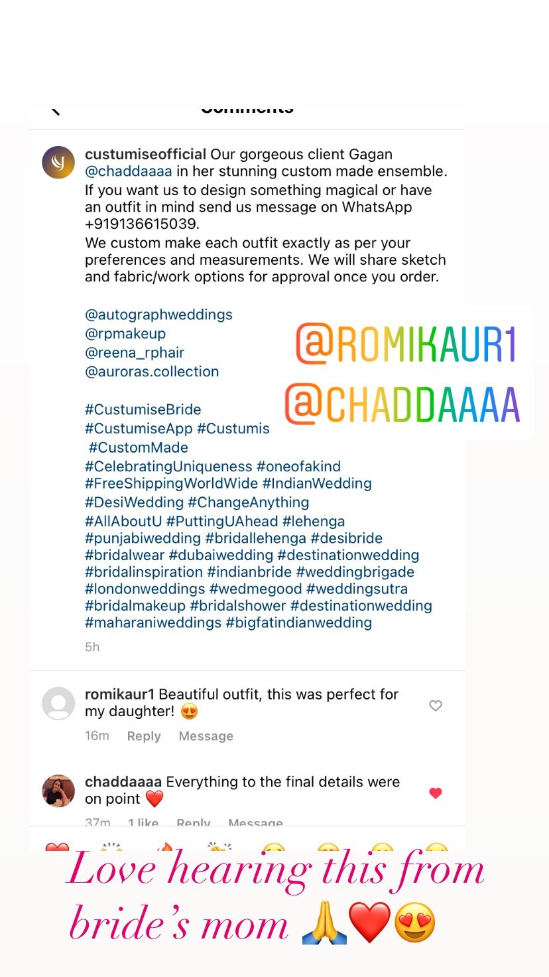This screenshot has height=977, width=549.
Task: Open romikaur1's grey profile avatar
Action: point(58,704)
